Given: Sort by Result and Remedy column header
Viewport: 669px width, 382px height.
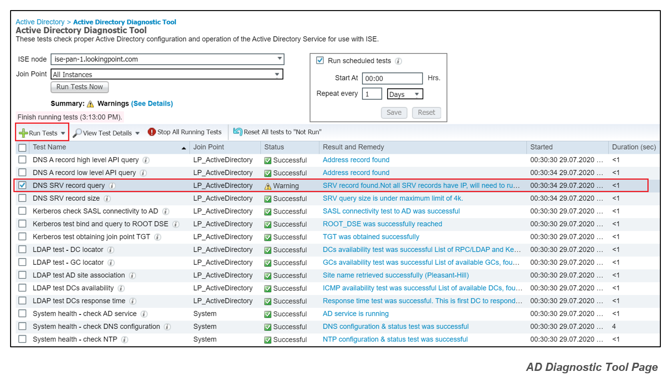Looking at the screenshot, I should [x=353, y=147].
